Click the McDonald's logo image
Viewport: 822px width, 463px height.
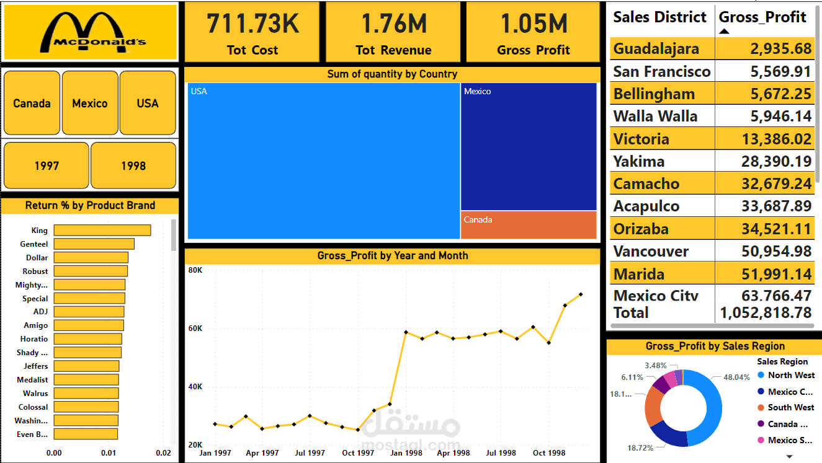coord(91,32)
